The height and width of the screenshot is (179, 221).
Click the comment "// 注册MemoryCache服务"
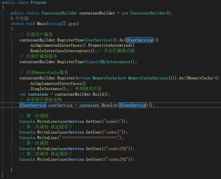click(44, 72)
